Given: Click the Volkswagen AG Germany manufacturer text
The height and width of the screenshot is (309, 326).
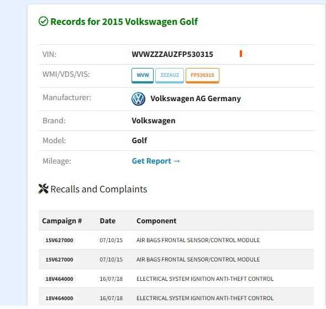Looking at the screenshot, I should 196,98.
